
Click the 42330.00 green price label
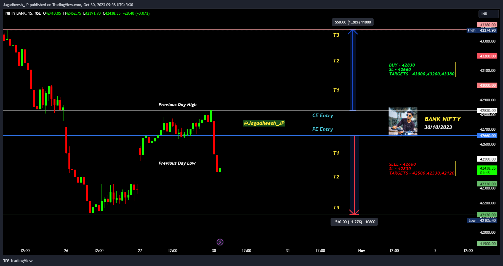[x=487, y=184]
